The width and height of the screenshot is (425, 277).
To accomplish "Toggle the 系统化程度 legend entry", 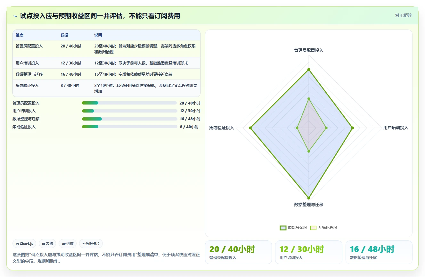I will point(323,228).
